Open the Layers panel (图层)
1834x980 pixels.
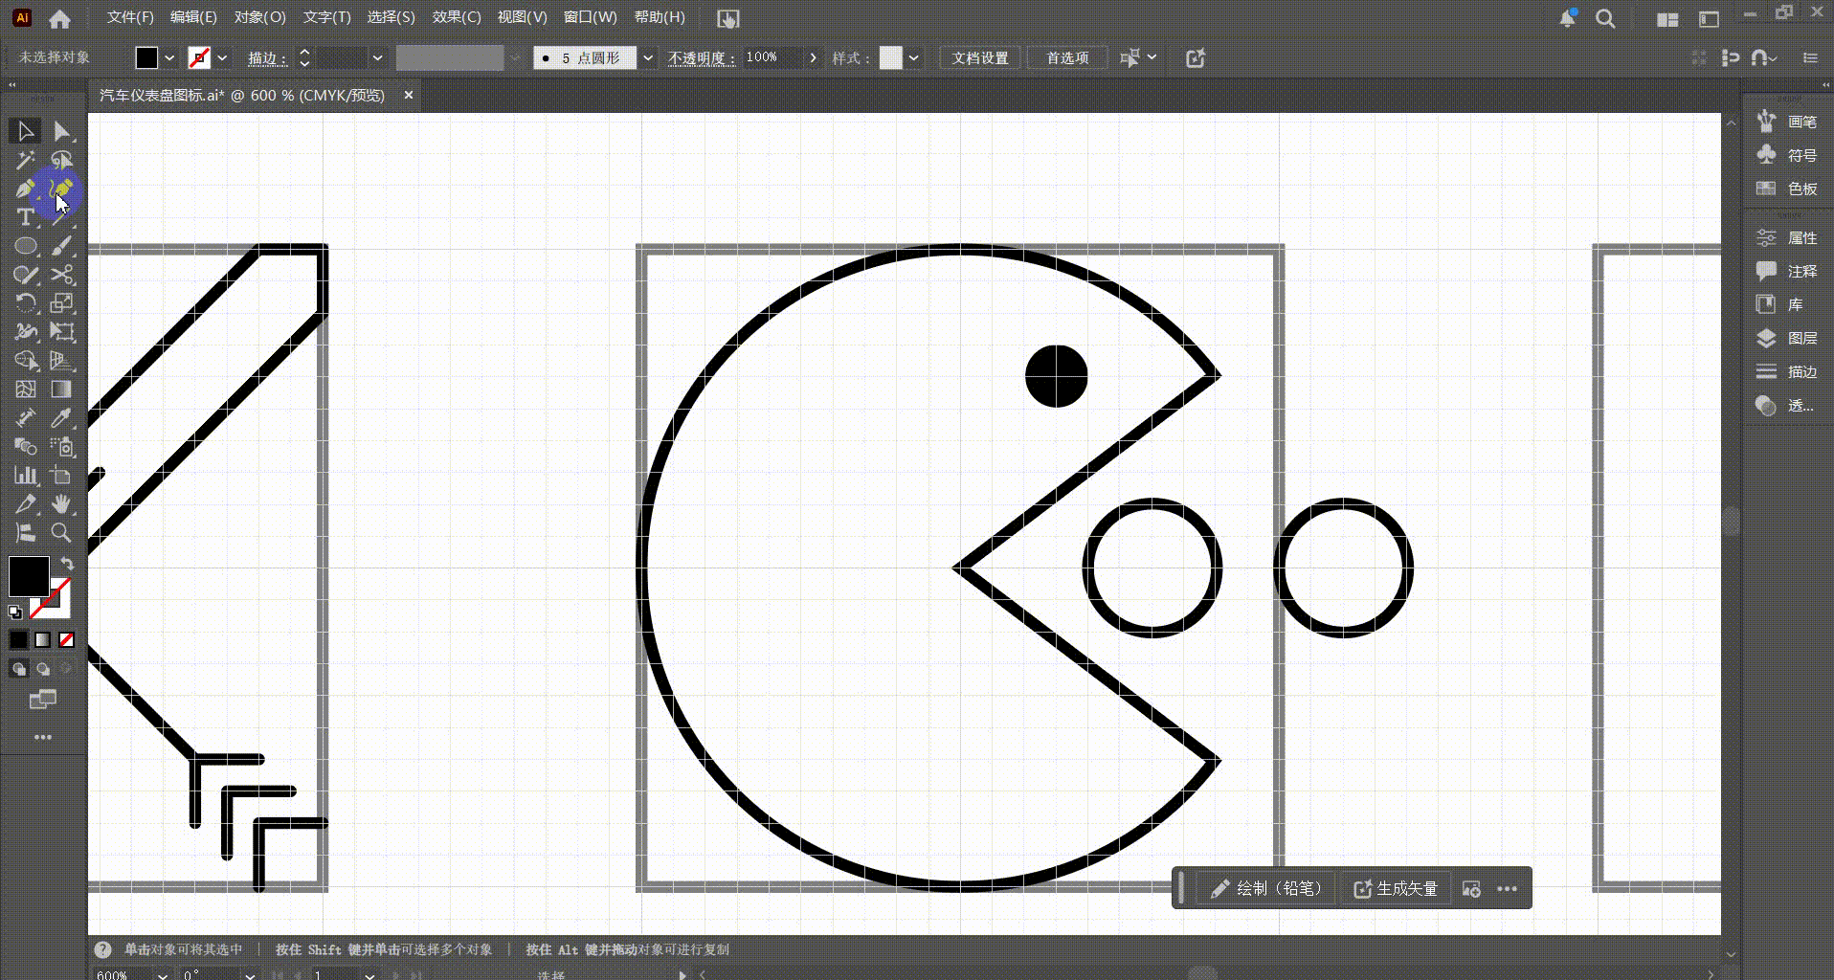click(x=1787, y=338)
